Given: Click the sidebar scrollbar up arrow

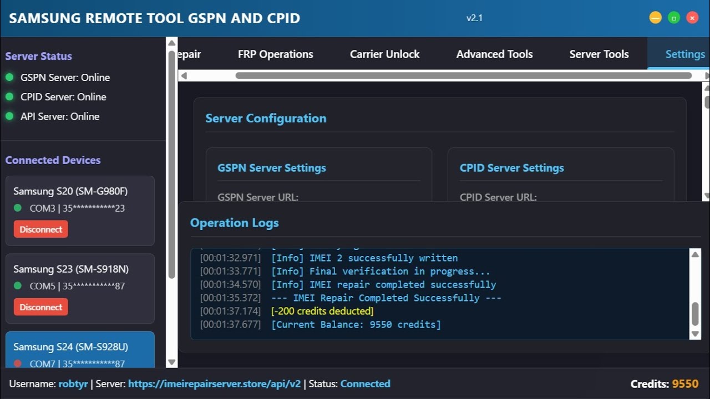Looking at the screenshot, I should (x=172, y=43).
